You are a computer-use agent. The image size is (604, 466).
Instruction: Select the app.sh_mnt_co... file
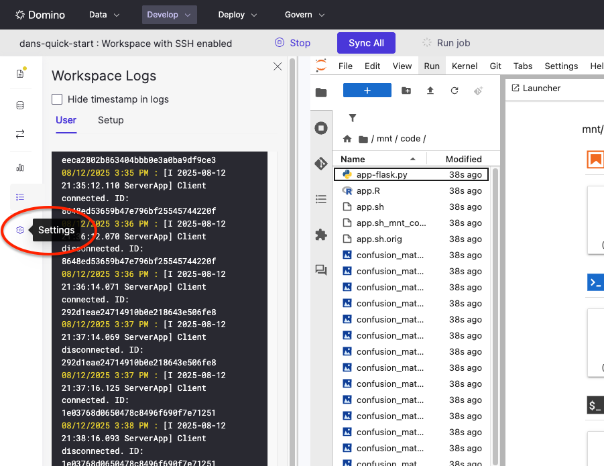pyautogui.click(x=411, y=223)
